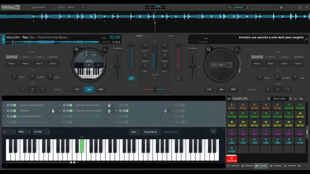Trigger sample pad CH122
This screenshot has width=310, height=174.
click(x=289, y=115)
